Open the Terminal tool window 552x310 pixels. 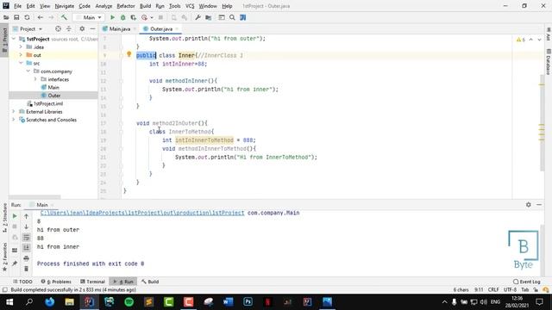tap(92, 282)
